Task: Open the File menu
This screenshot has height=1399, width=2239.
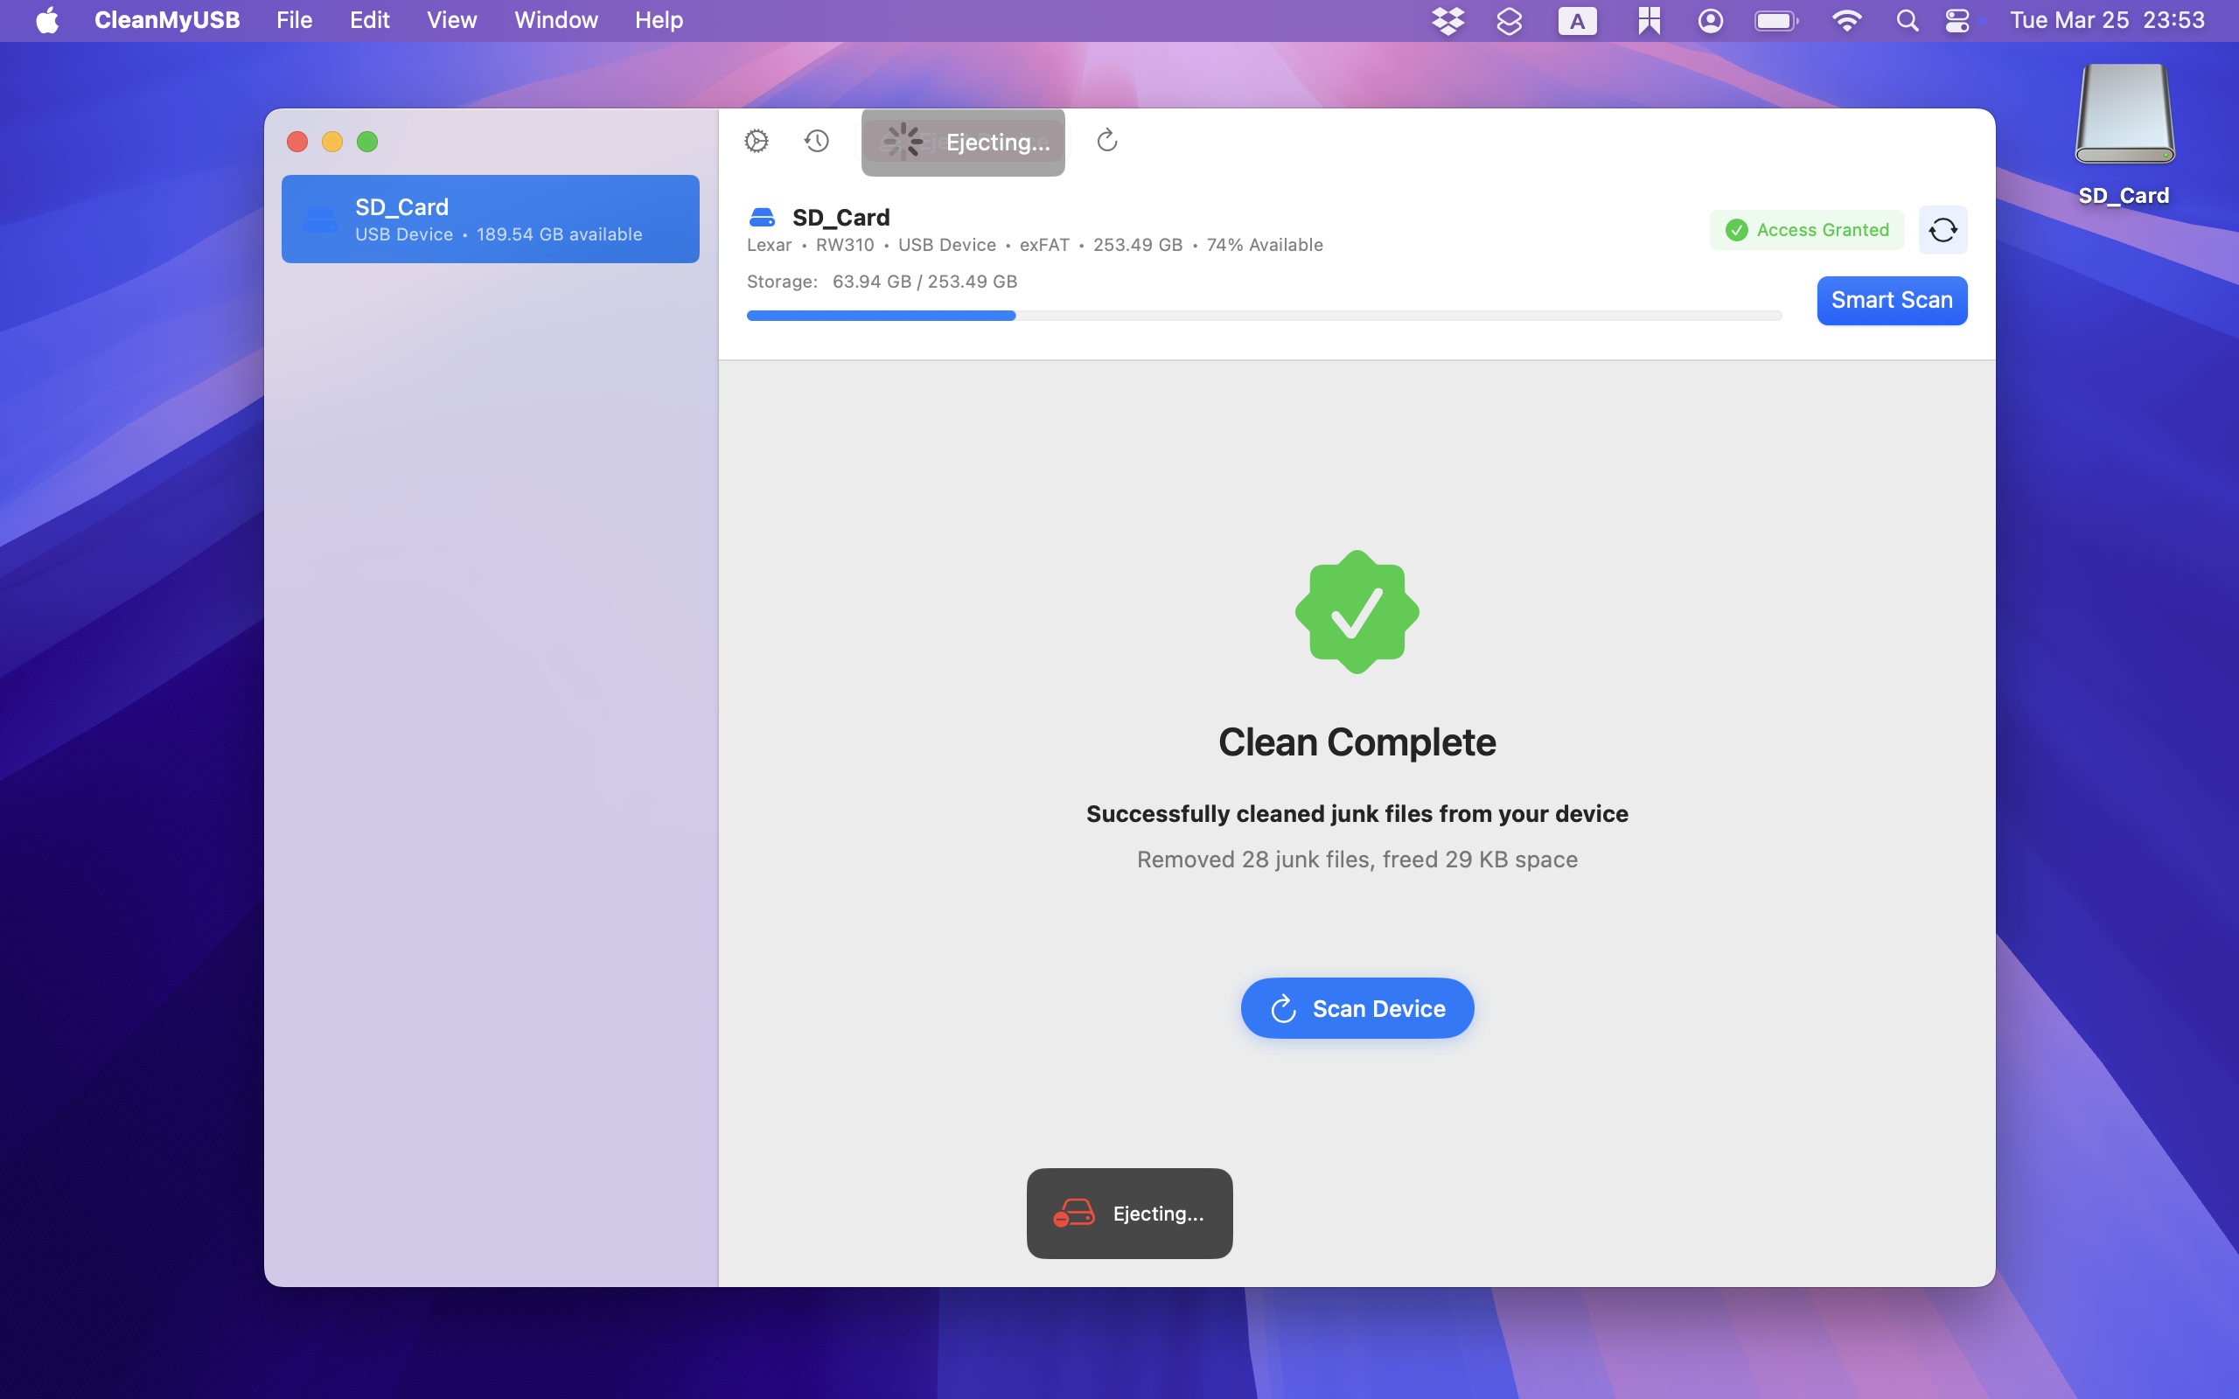Action: click(x=294, y=20)
